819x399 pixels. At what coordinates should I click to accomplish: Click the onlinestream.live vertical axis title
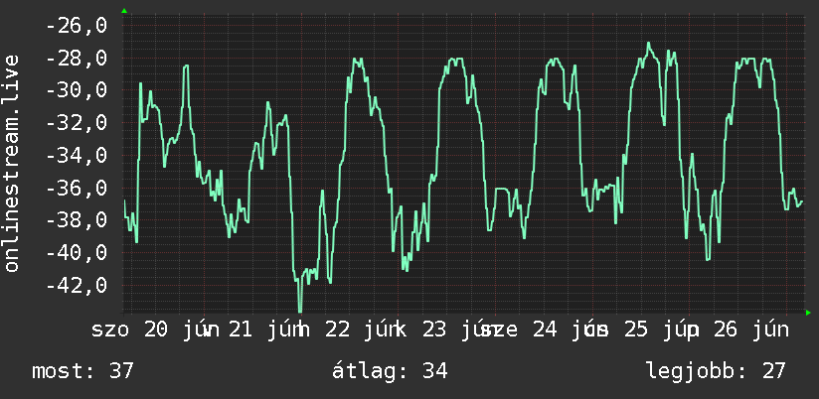click(x=11, y=163)
